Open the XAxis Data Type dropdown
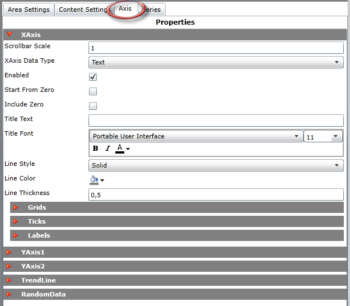This screenshot has width=350, height=306. (216, 62)
